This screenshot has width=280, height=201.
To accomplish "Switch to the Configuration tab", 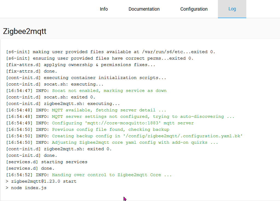I will 194,9.
